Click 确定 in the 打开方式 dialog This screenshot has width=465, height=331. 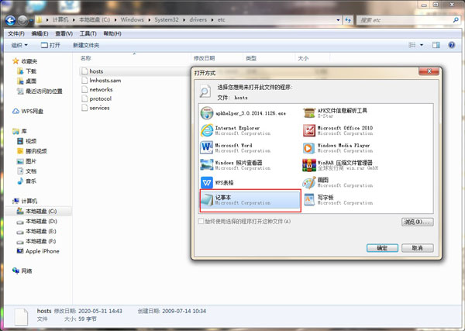pos(382,248)
